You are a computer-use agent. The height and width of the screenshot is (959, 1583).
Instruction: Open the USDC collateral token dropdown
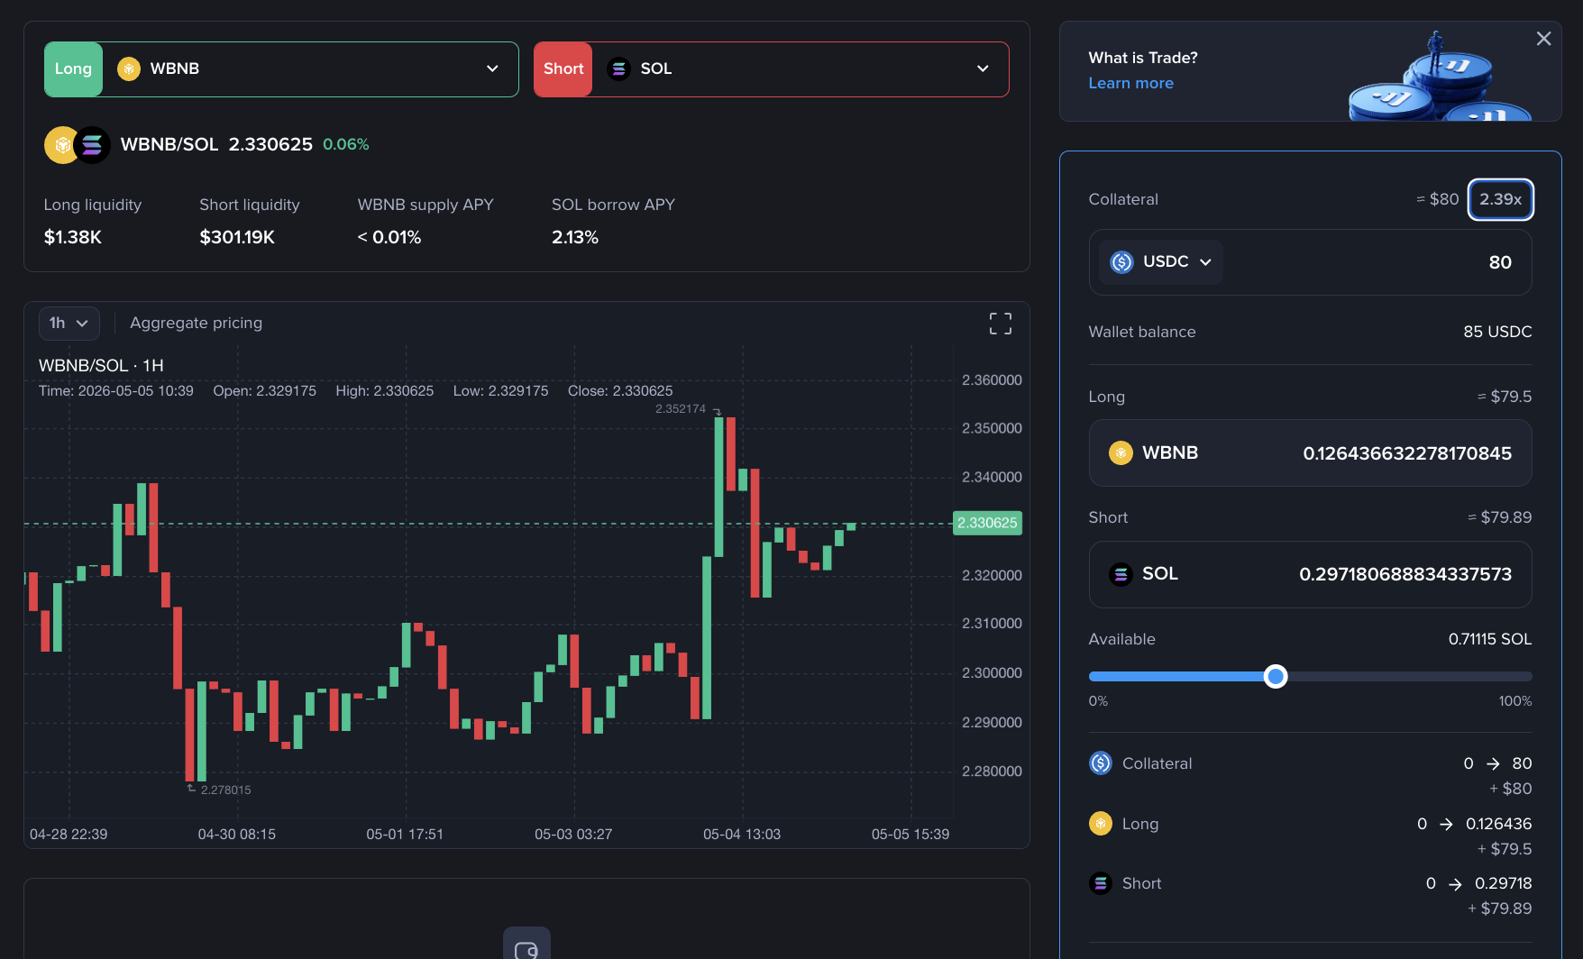pos(1161,262)
